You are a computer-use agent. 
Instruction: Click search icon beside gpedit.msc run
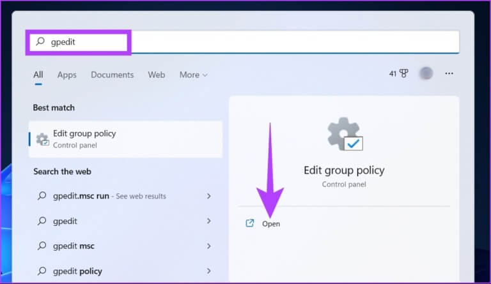42,196
